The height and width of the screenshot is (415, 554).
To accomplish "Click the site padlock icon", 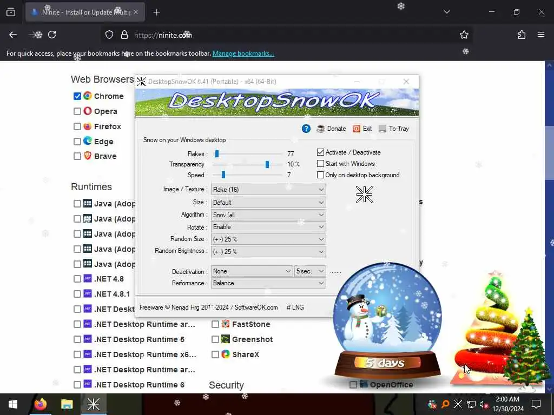I will pos(124,35).
